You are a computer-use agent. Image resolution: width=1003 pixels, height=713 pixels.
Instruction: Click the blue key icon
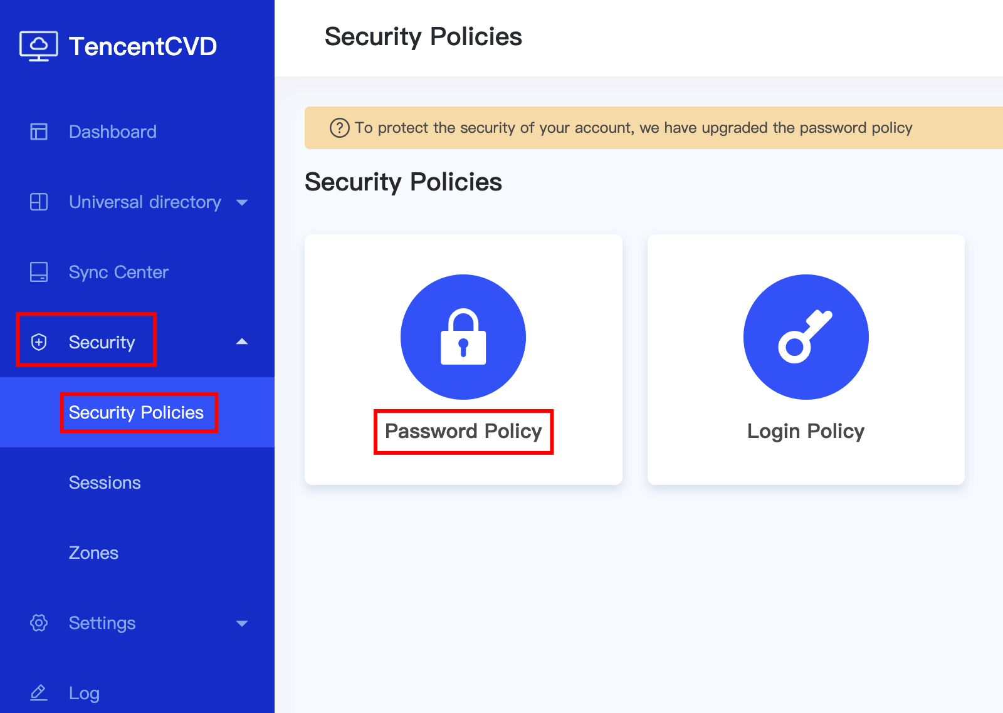pos(806,336)
